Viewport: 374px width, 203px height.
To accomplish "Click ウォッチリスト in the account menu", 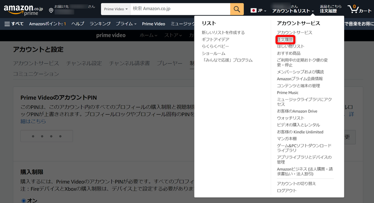I will 290,118.
